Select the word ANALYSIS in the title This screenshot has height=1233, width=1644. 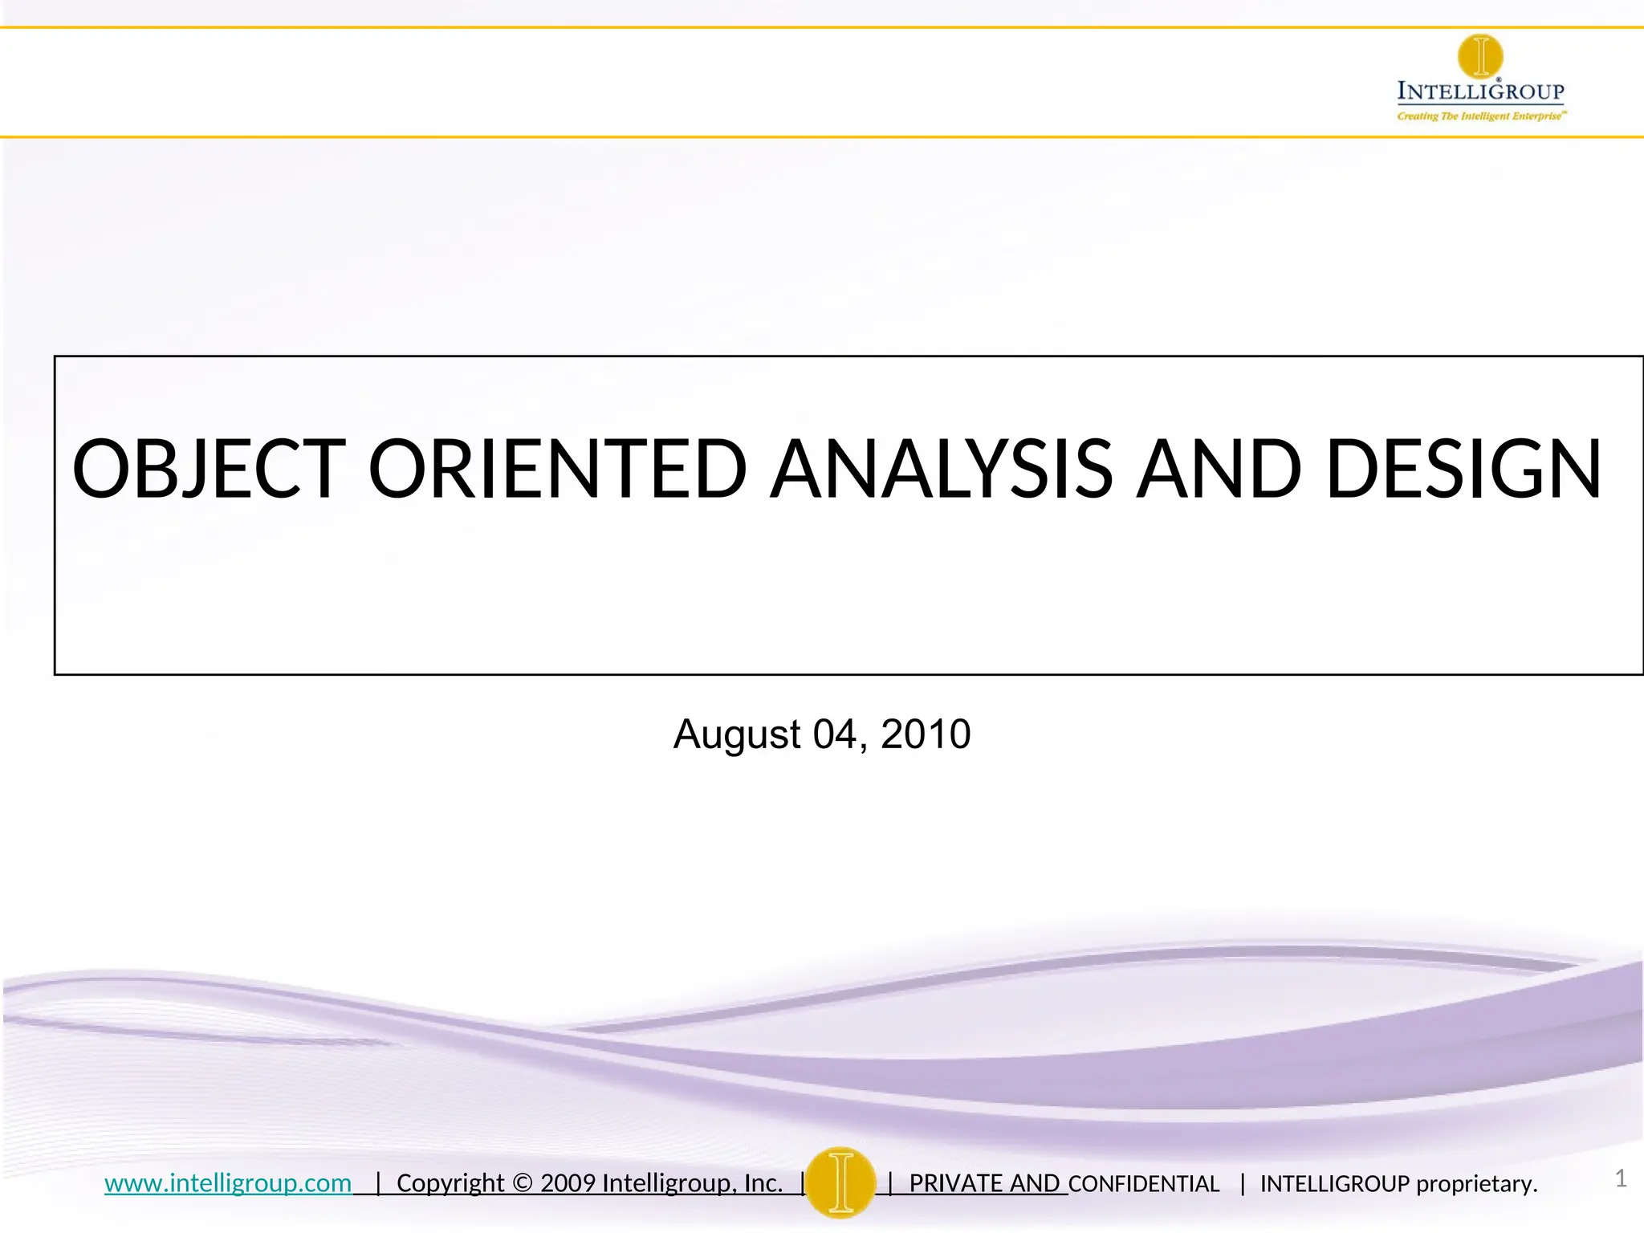942,469
